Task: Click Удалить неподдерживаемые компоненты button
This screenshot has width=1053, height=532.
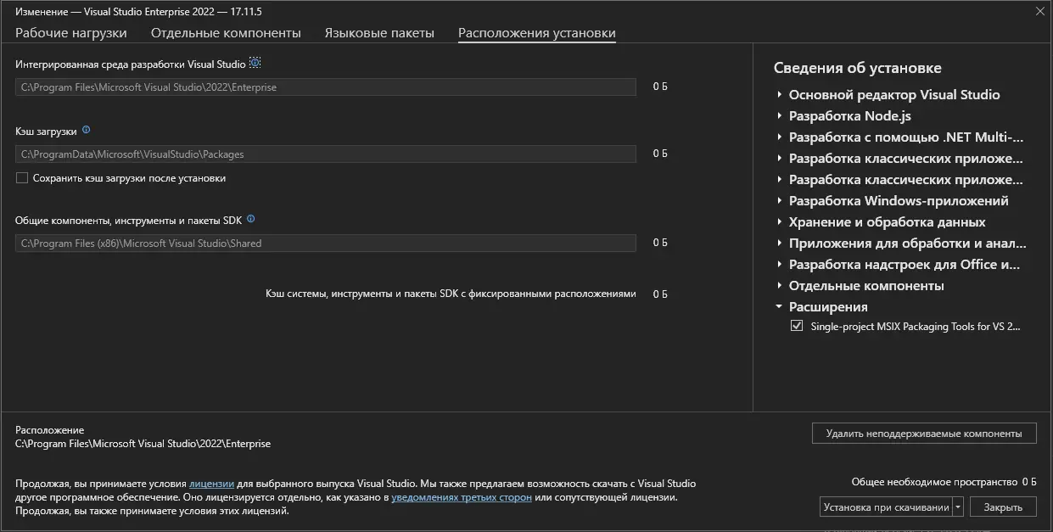Action: click(x=923, y=433)
